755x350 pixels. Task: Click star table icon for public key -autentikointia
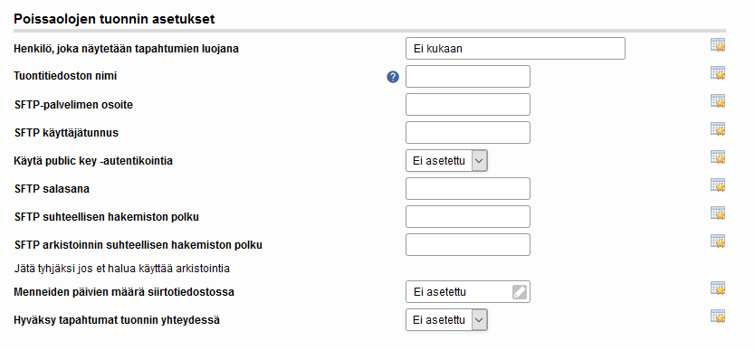pos(718,156)
